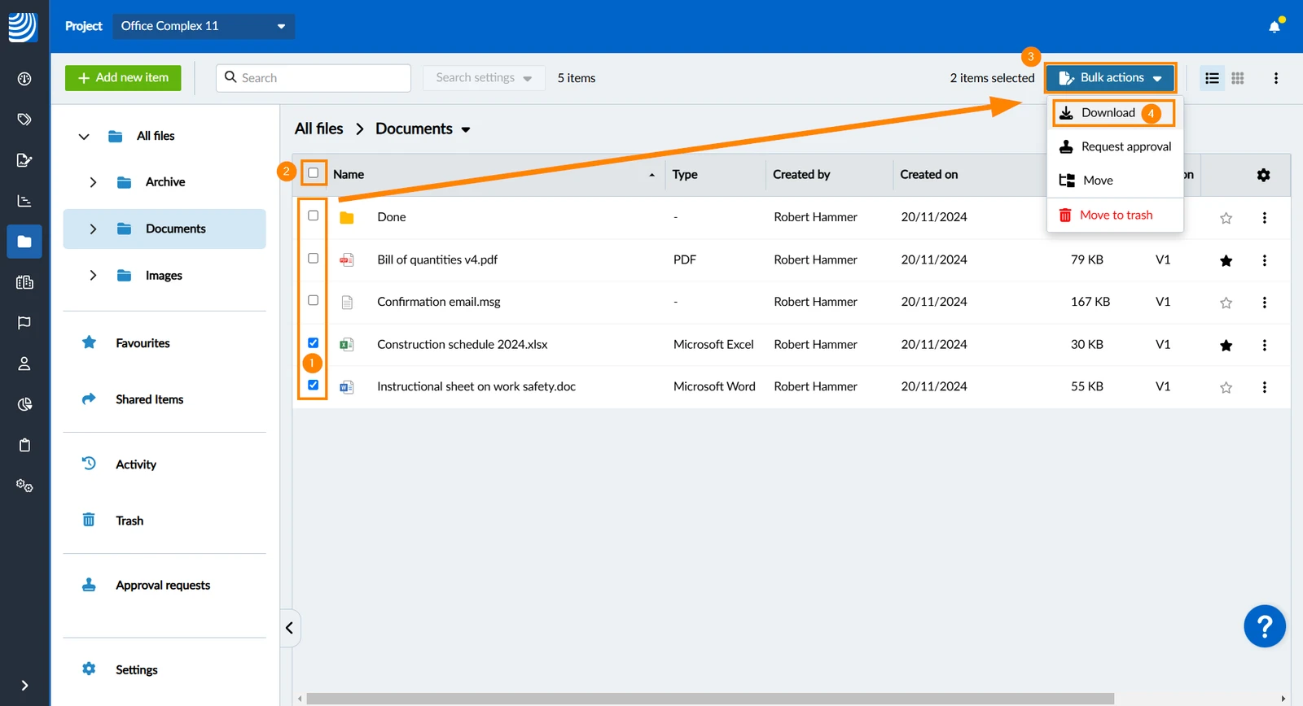
Task: Switch to grid view layout
Action: 1238,78
